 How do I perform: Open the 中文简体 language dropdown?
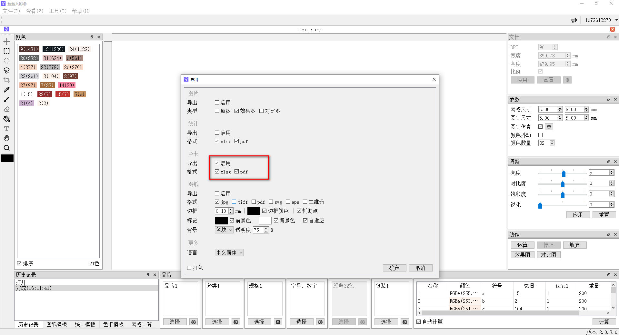tap(229, 252)
